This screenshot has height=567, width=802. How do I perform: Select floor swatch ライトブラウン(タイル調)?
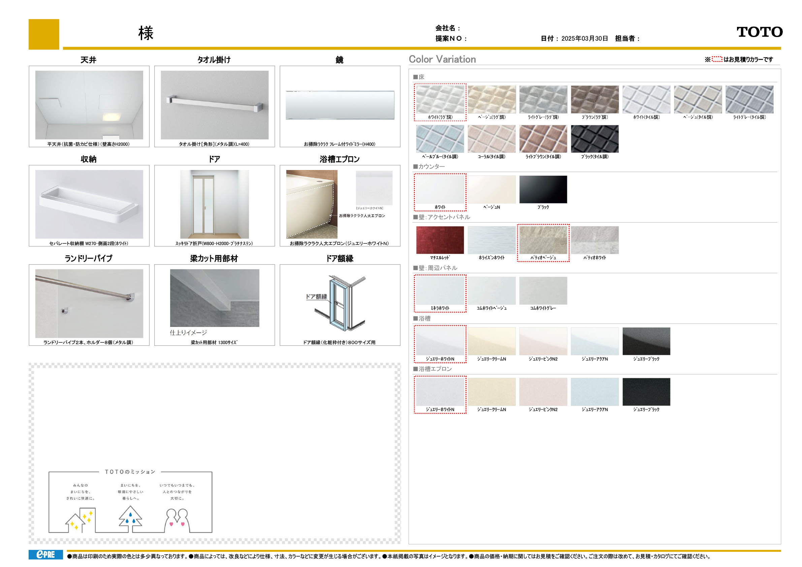pos(543,139)
